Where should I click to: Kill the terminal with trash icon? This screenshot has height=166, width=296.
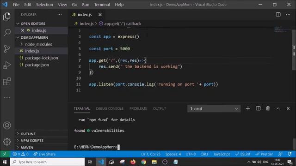268,108
